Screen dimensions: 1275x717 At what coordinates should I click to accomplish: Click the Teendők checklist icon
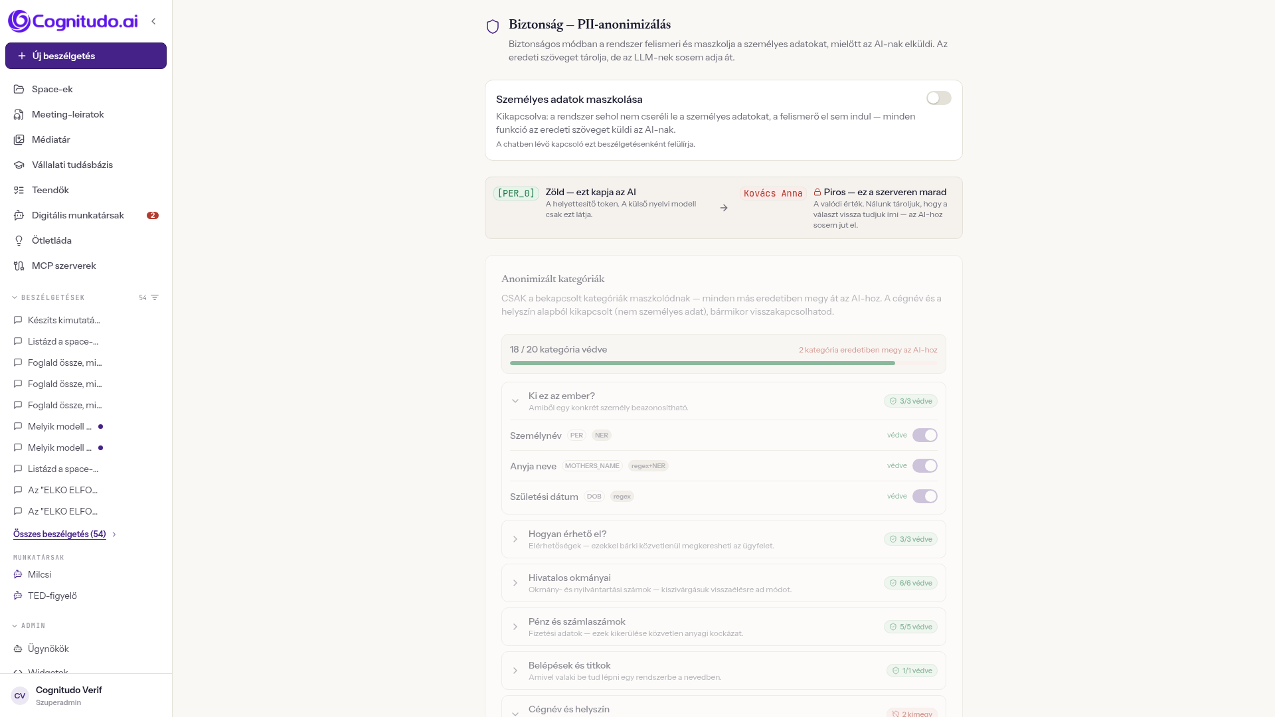19,190
